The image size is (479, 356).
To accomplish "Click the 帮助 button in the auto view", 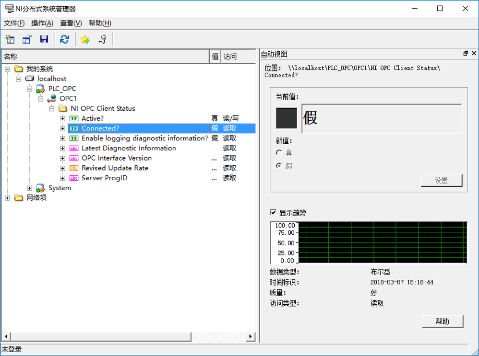I will (x=443, y=321).
